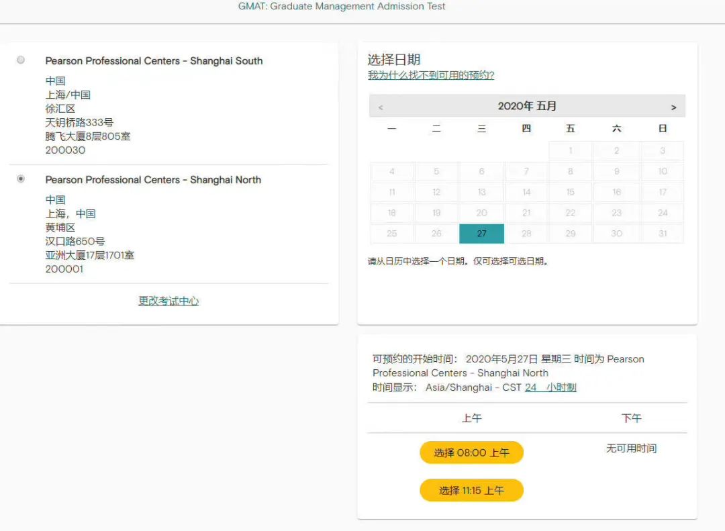Screen dimensions: 725x531
Task: Click Pearson Professional Centers - Shanghai South title
Action: tap(154, 61)
